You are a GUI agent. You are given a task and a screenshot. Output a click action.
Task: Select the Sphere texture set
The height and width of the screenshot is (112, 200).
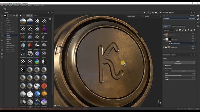point(179,18)
